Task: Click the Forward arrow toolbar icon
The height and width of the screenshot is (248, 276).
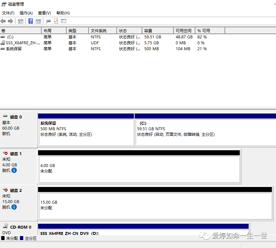Action: pyautogui.click(x=10, y=21)
